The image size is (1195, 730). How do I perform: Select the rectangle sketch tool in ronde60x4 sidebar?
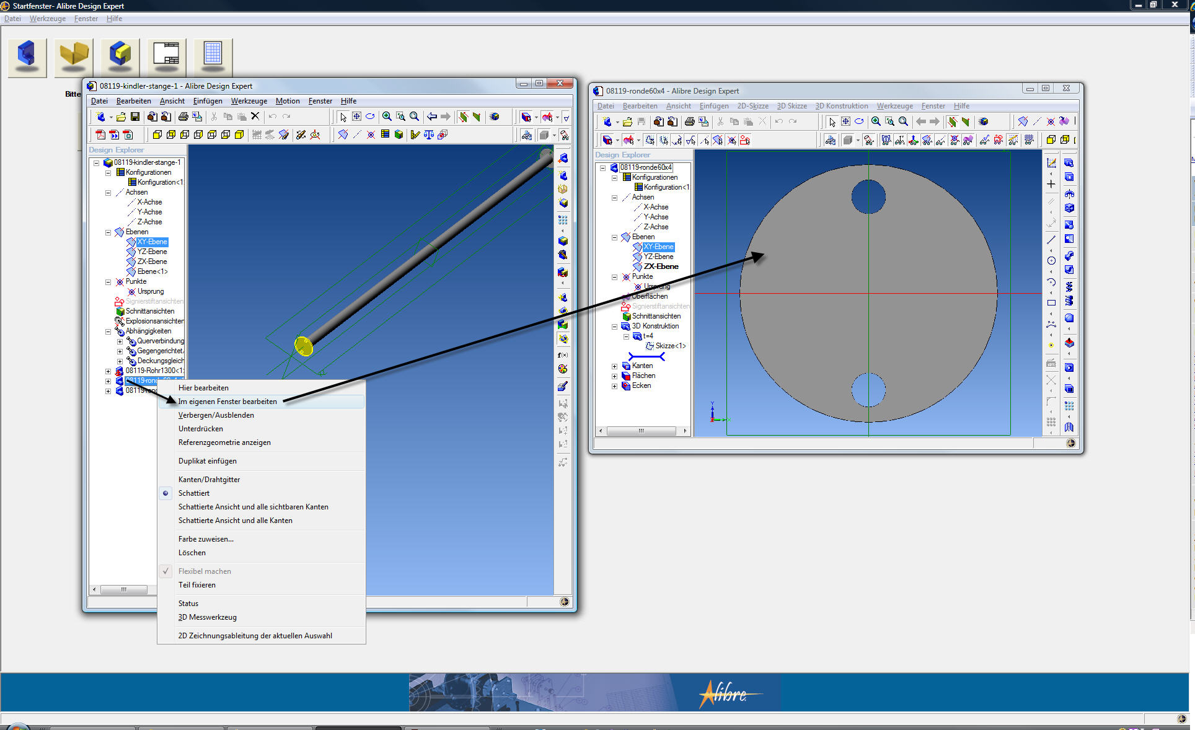[1051, 303]
